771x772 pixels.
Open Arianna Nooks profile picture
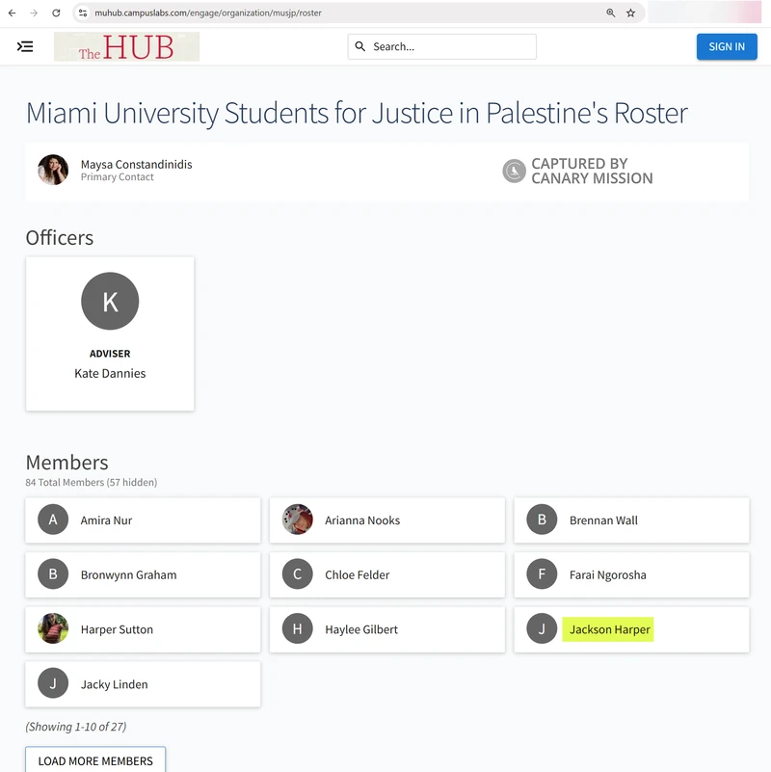click(298, 519)
